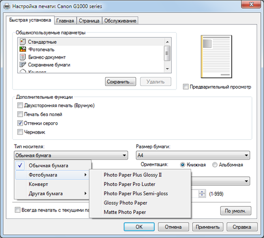Select the Стандартные preset icon
Image resolution: width=264 pixels, height=238 pixels.
click(23, 42)
